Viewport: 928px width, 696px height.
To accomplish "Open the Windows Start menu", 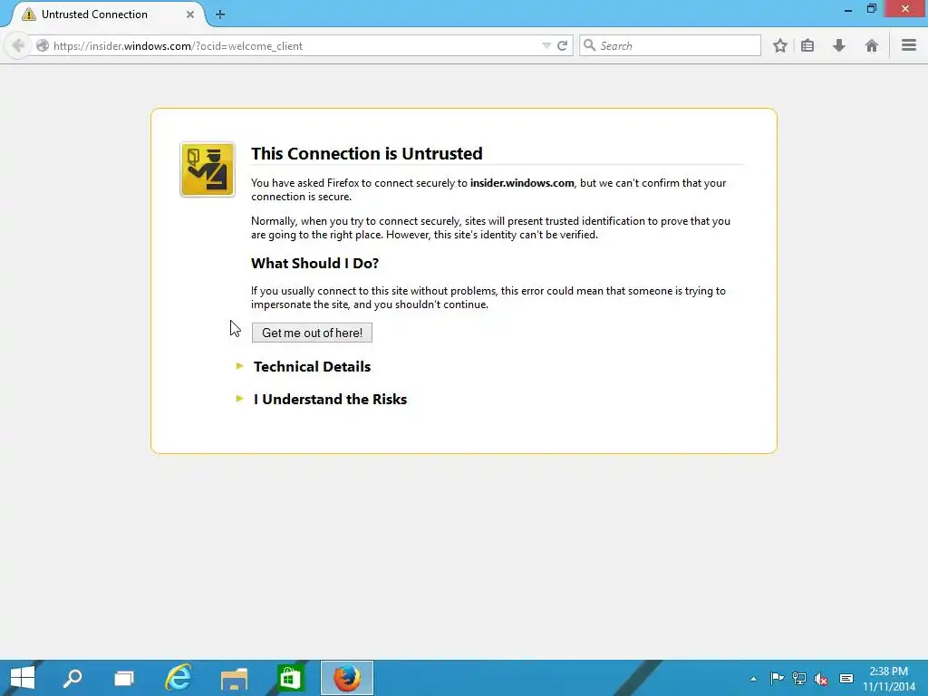I will click(x=23, y=678).
